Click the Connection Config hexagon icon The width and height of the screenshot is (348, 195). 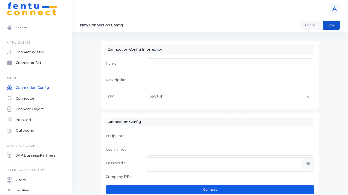coord(10,87)
